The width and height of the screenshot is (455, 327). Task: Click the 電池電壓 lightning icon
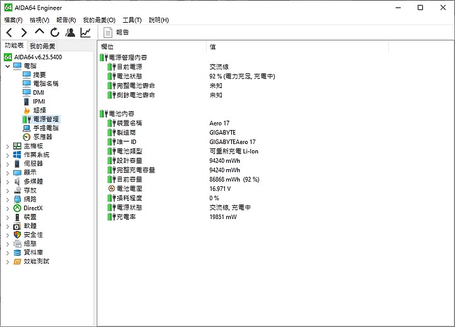[x=111, y=189]
